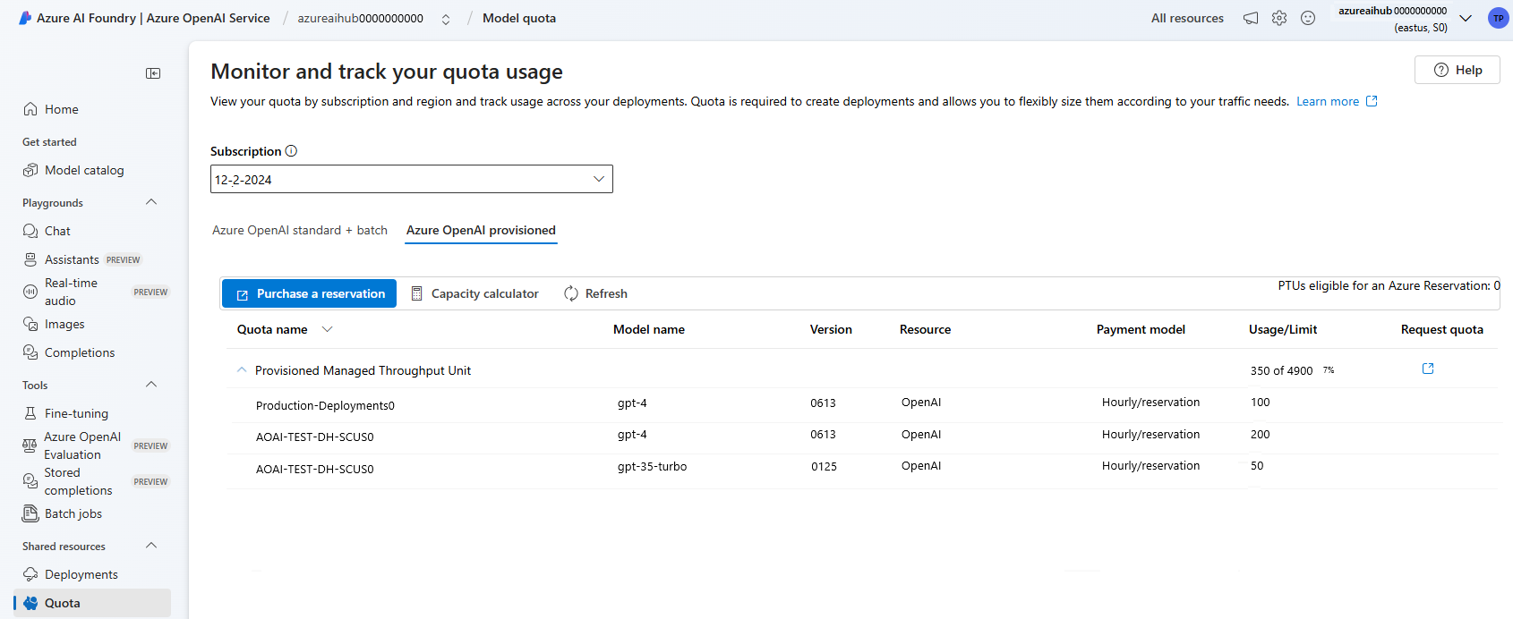Expand the account directory dropdown chevron
The width and height of the screenshot is (1513, 619).
[1466, 18]
